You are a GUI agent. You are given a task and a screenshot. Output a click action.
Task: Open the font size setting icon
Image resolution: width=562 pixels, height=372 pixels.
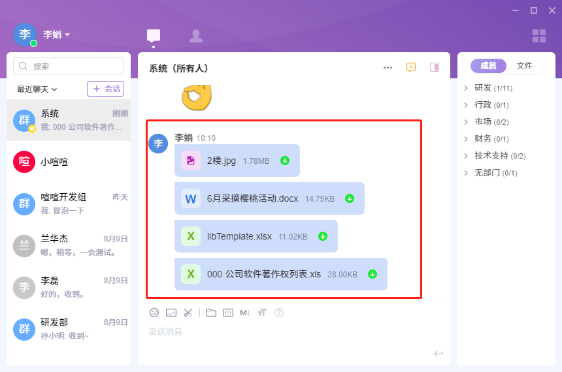point(262,313)
